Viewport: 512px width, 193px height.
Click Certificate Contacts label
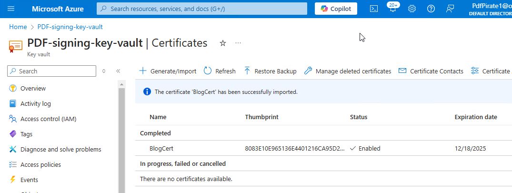pos(437,71)
